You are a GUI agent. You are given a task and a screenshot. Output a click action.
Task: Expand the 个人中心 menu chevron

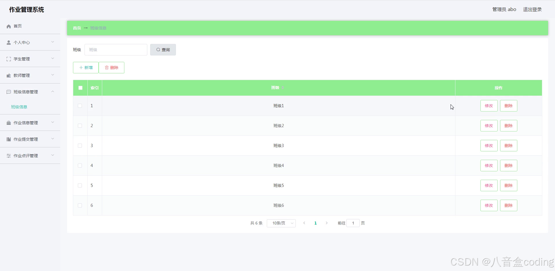(x=53, y=42)
